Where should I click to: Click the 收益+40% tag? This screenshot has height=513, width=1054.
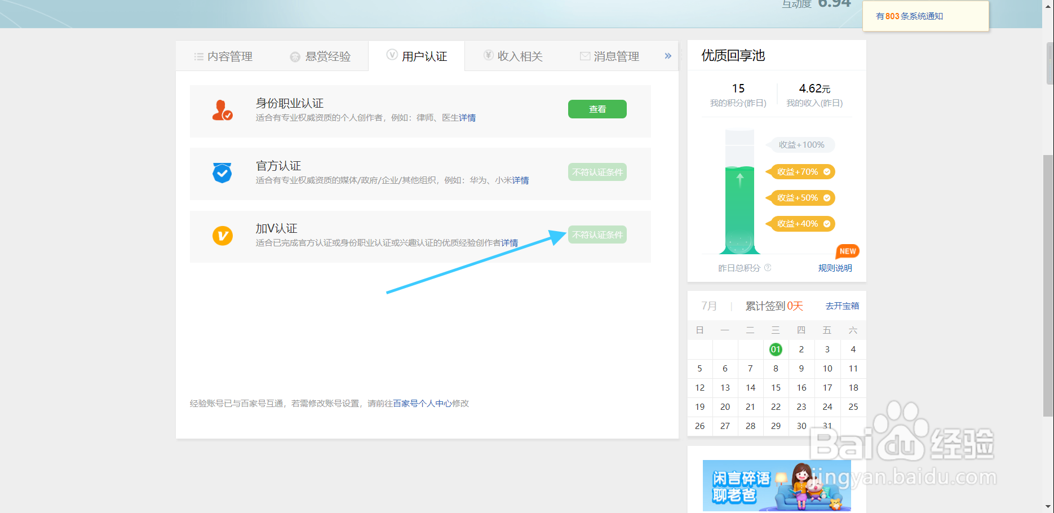[800, 224]
